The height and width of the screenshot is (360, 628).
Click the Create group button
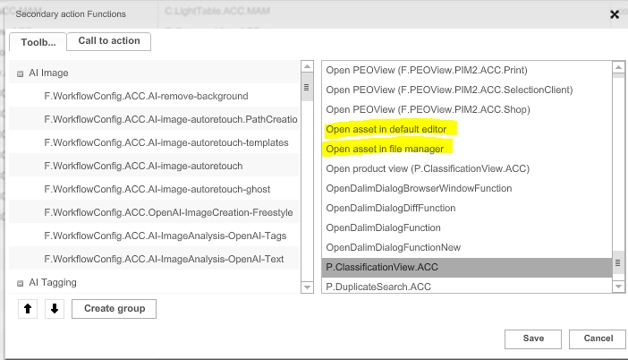[x=114, y=309]
